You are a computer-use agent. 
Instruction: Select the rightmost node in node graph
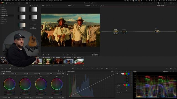tap(157, 31)
